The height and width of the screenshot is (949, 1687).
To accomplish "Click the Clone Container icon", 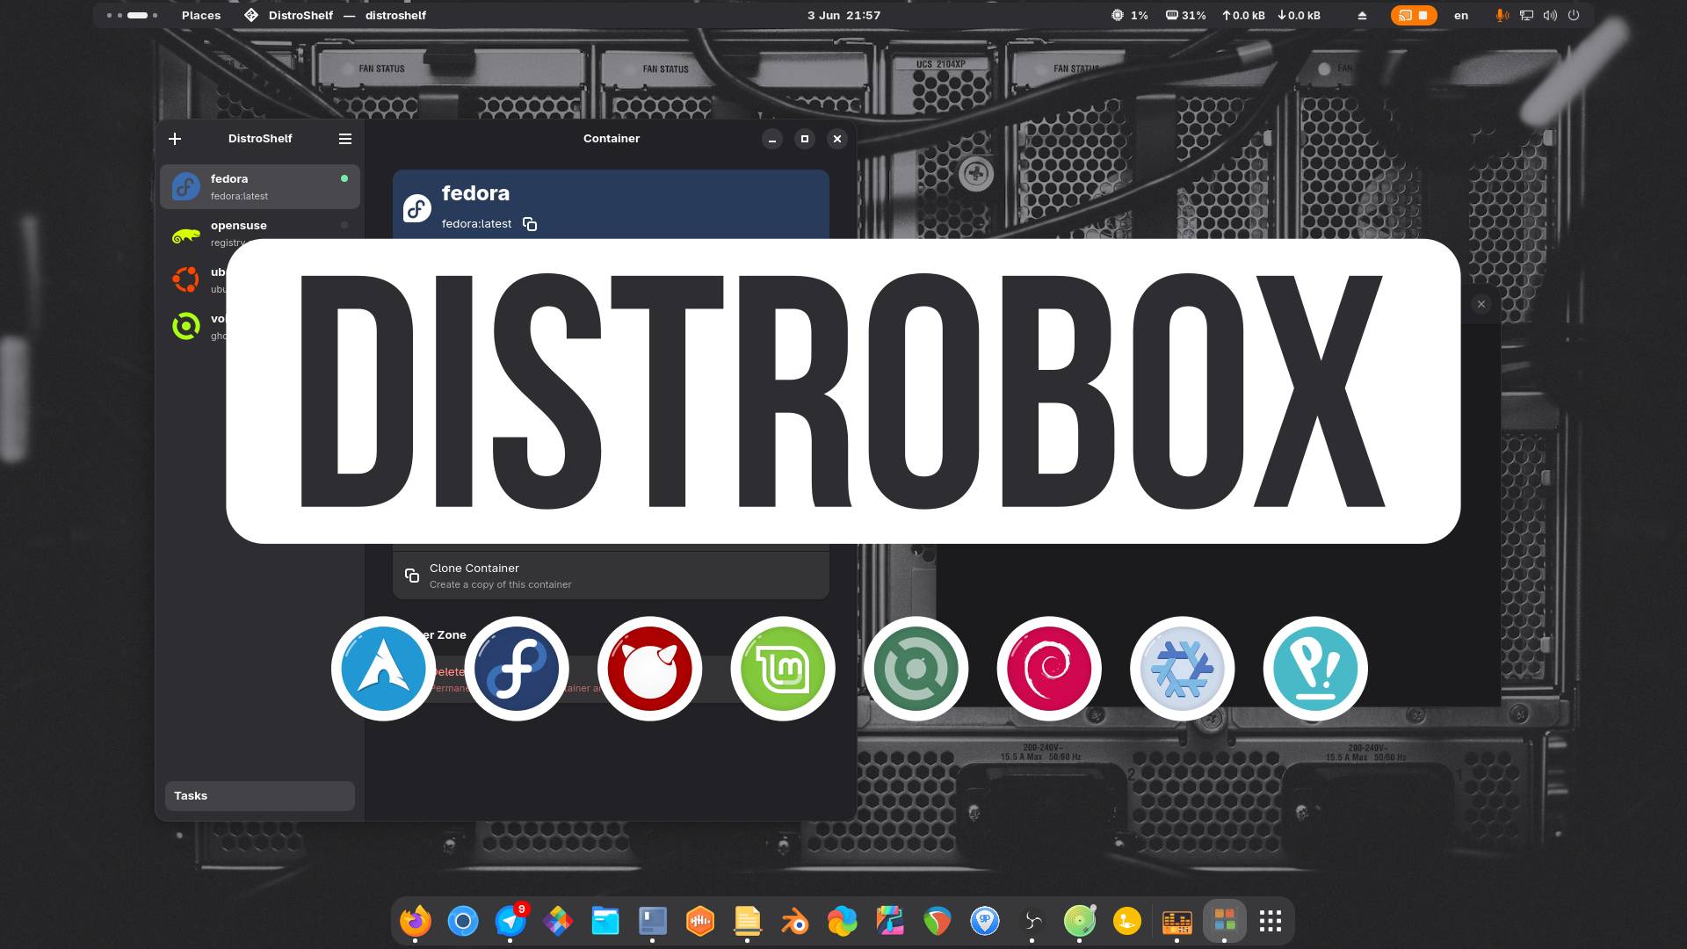I will pyautogui.click(x=412, y=575).
